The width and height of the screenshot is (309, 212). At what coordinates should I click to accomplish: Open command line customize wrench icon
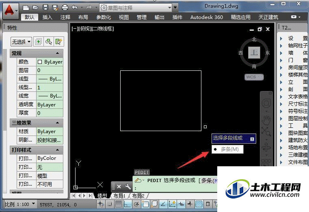click(128, 187)
